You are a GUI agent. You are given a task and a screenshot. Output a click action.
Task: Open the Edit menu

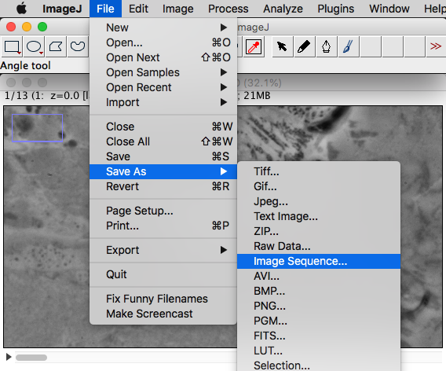point(138,9)
